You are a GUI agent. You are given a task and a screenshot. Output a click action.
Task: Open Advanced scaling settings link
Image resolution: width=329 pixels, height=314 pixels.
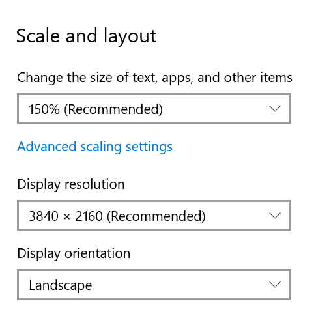tap(95, 147)
